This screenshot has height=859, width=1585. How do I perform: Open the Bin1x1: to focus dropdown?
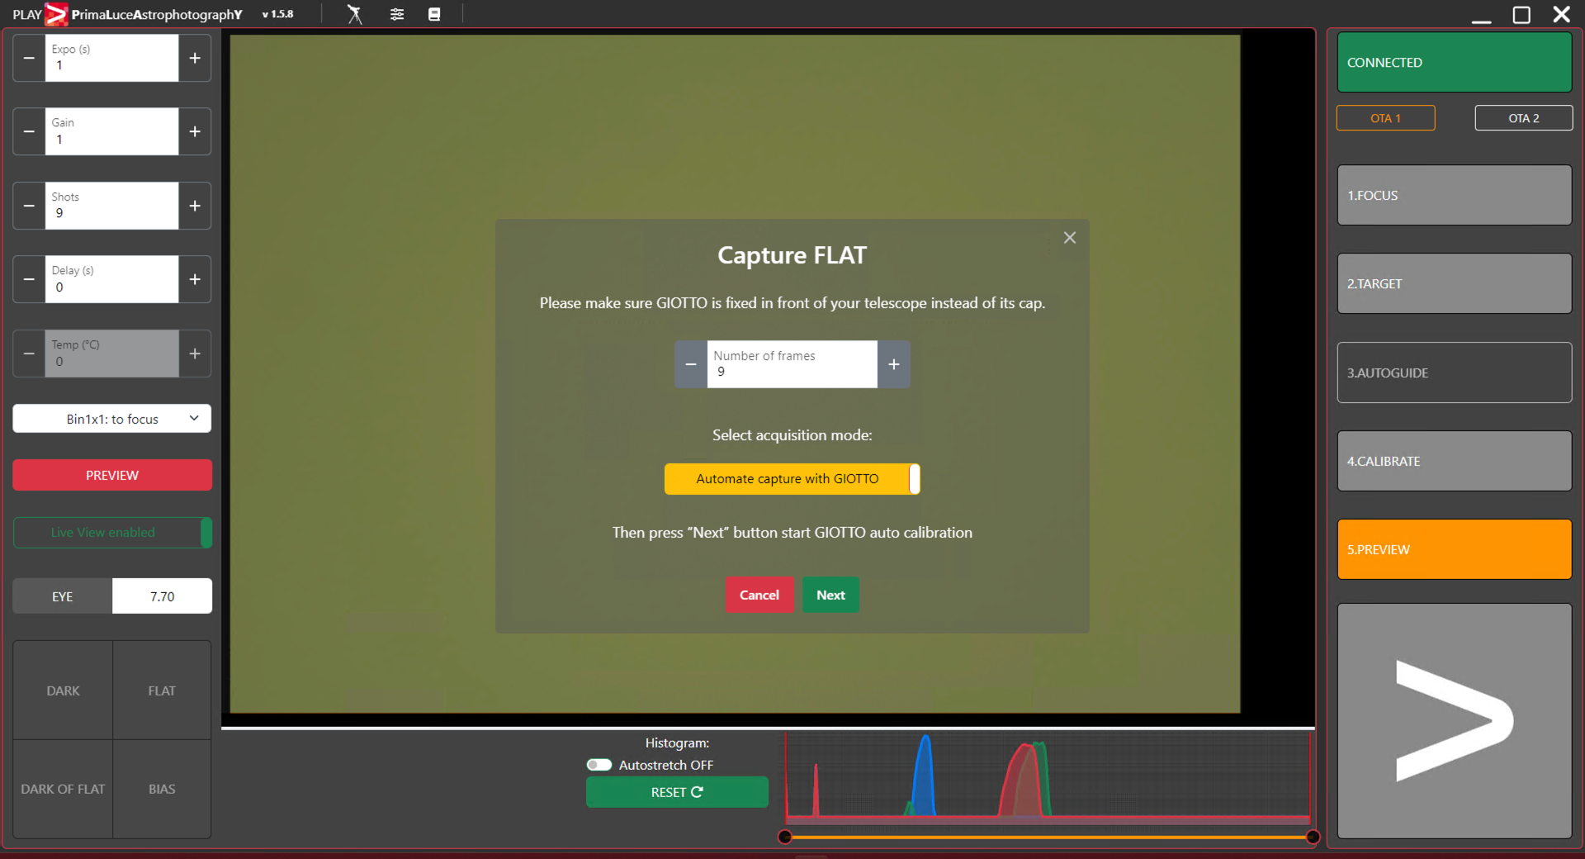click(x=112, y=419)
